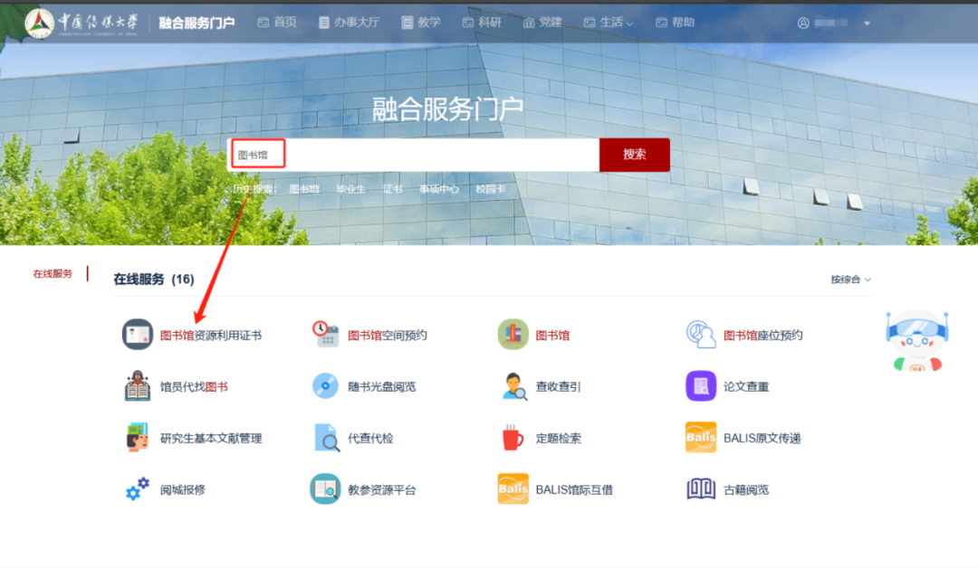Image resolution: width=978 pixels, height=568 pixels.
Task: Open the 图书馆资源利用证书 service icon
Action: click(137, 334)
